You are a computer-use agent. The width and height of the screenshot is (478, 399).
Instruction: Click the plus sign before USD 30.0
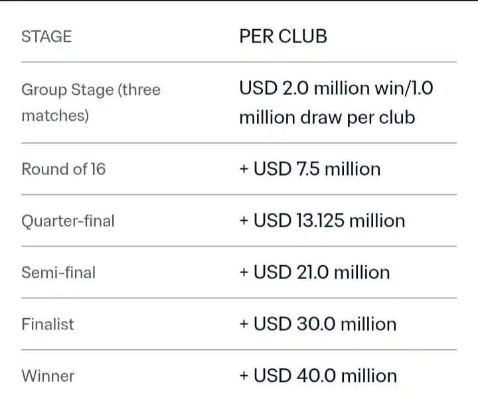244,324
